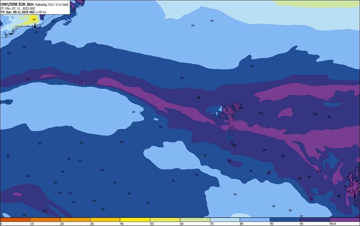
Task: Click the map value "86"
Action: pyautogui.click(x=290, y=211)
